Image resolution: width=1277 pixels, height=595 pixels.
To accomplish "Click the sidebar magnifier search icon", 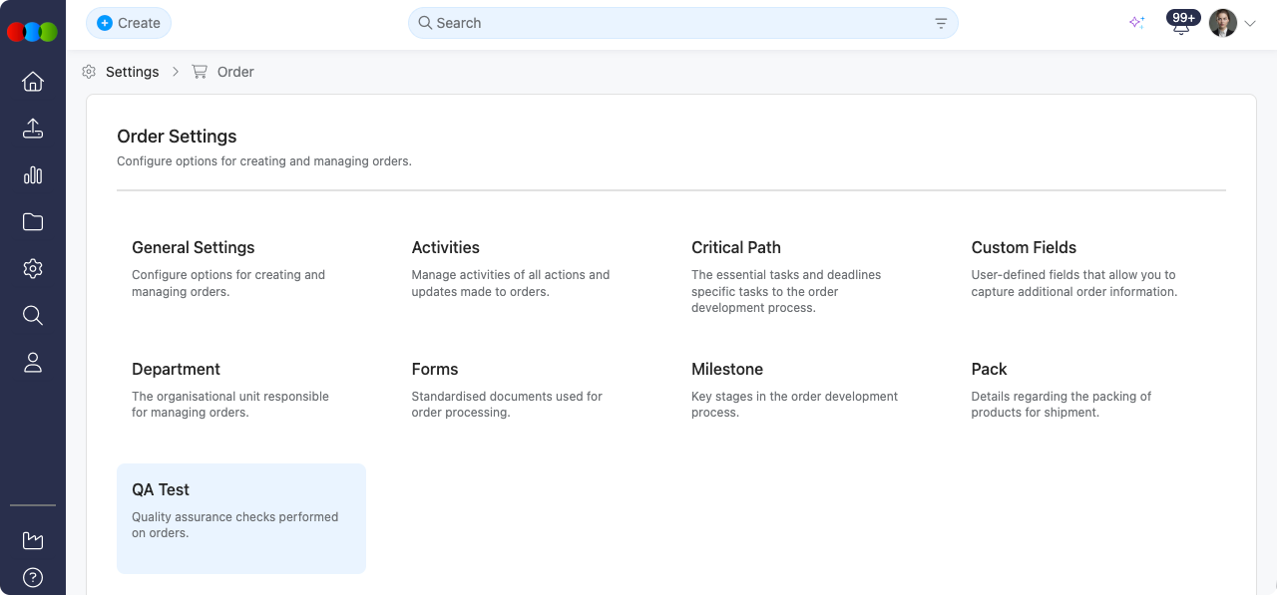I will (33, 316).
